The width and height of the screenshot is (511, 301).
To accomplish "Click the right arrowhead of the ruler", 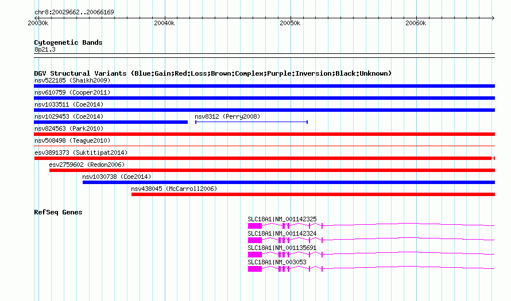I will point(493,18).
